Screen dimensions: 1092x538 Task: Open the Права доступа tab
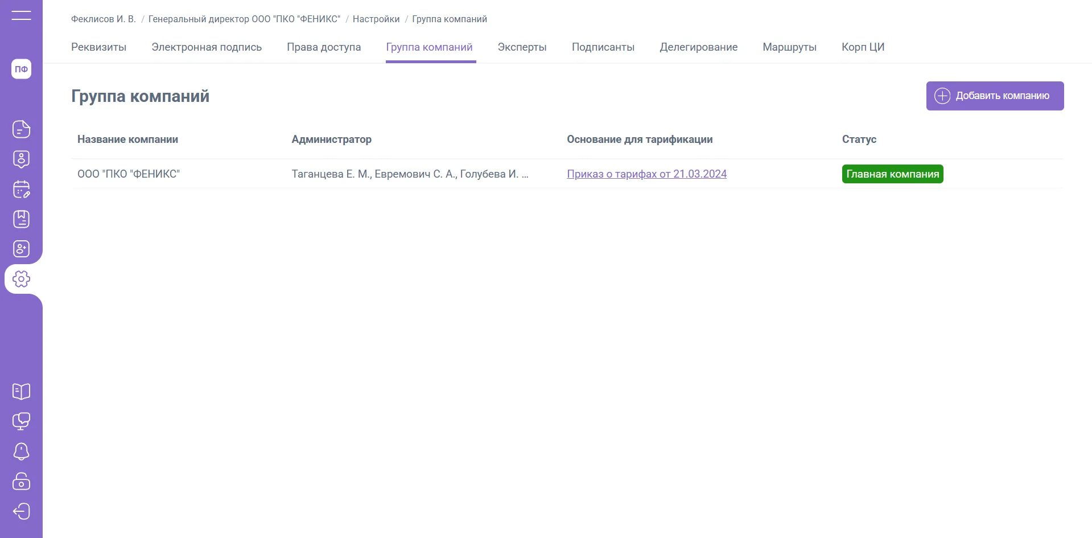(x=324, y=47)
